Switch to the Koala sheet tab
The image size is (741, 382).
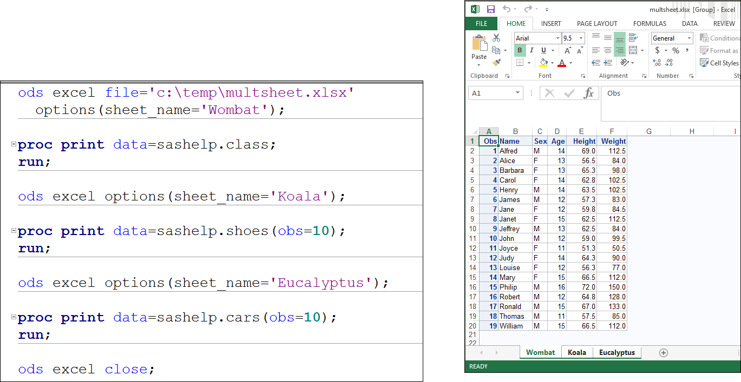[577, 352]
